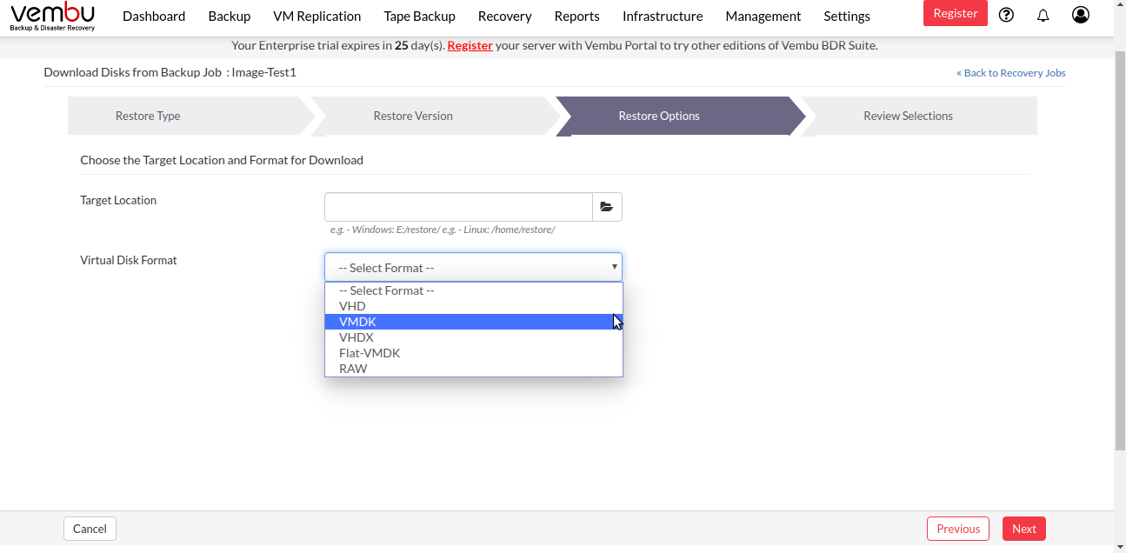This screenshot has width=1126, height=553.
Task: Click the 'Target Location' label
Action: [x=118, y=200]
